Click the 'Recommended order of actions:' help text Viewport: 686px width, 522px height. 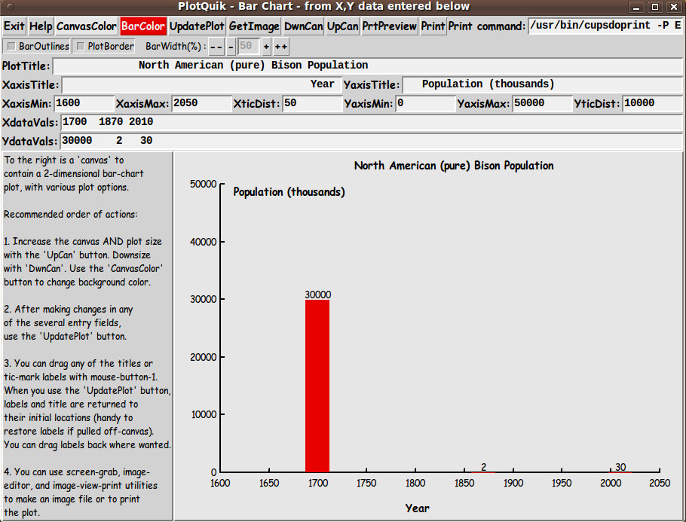70,214
